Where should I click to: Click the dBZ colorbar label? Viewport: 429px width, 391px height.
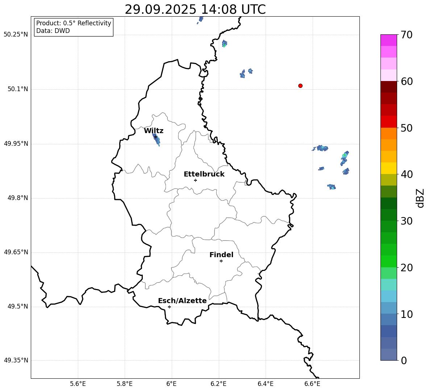[421, 198]
